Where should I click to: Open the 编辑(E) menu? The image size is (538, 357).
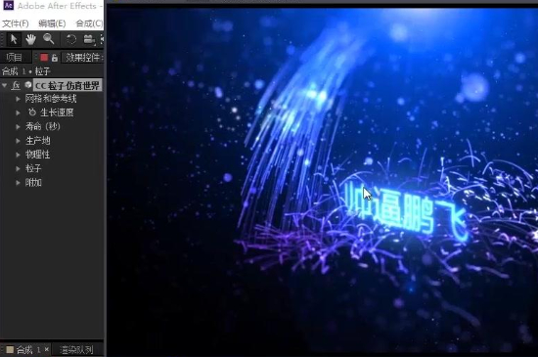tap(52, 23)
